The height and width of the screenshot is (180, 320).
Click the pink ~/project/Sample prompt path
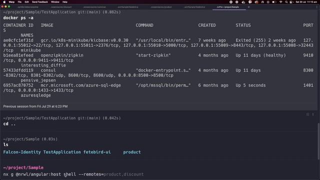(x=23, y=167)
